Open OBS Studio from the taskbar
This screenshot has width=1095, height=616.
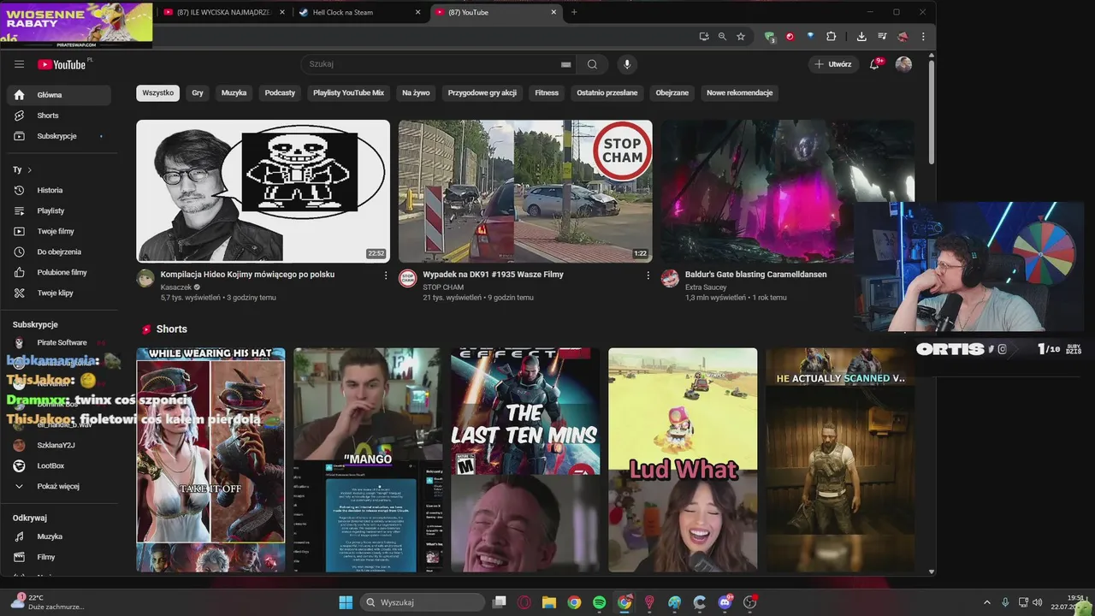[x=750, y=602]
